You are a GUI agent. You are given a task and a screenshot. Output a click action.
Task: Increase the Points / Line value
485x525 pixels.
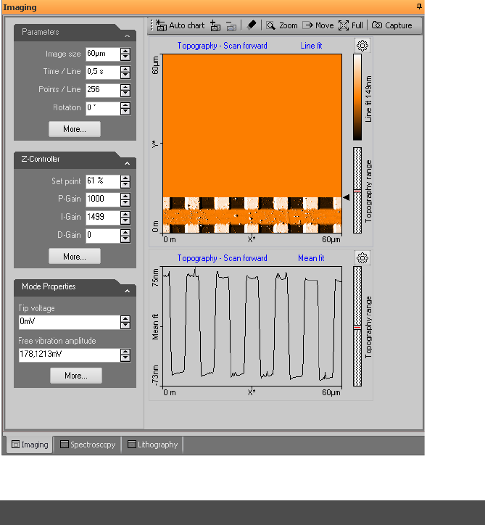pyautogui.click(x=125, y=87)
